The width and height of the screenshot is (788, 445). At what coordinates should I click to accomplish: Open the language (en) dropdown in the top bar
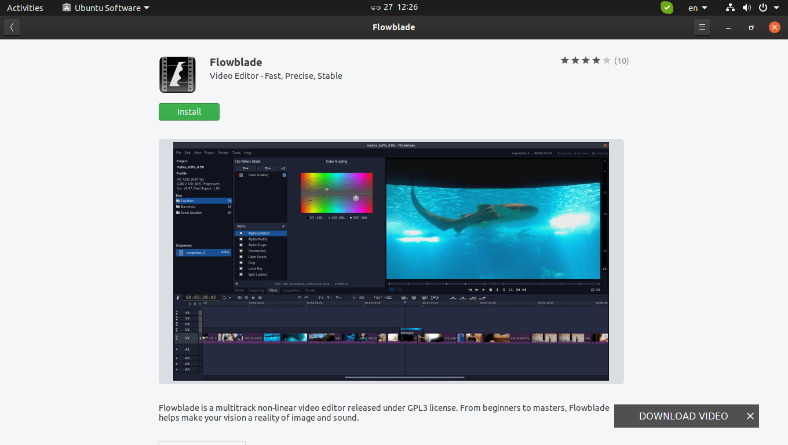697,8
